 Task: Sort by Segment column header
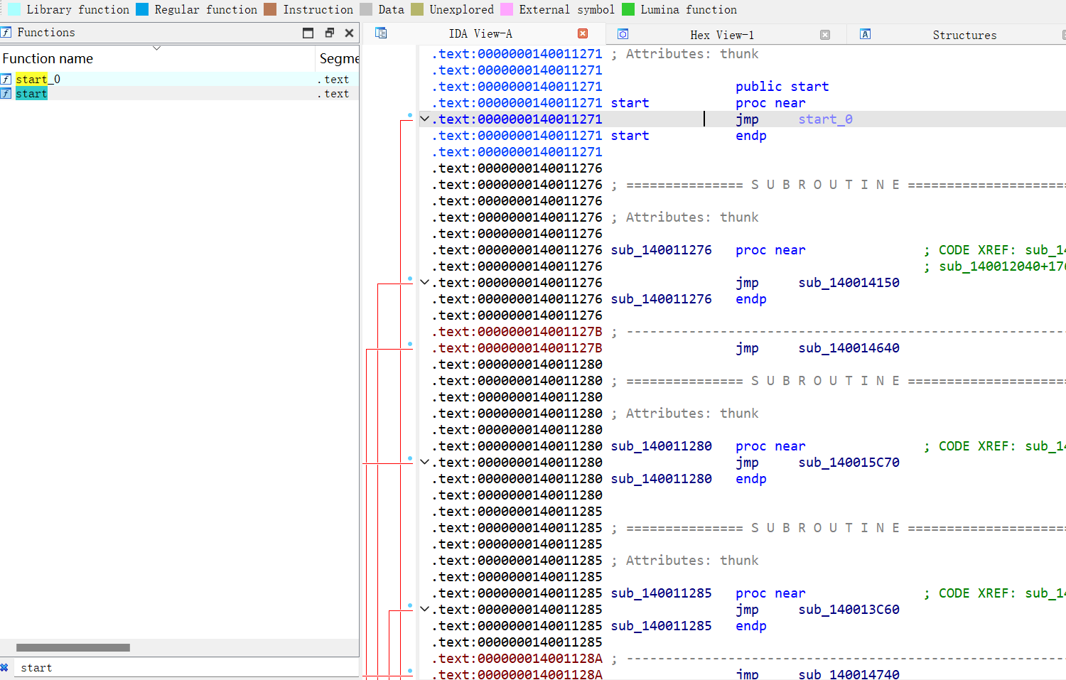tap(338, 58)
